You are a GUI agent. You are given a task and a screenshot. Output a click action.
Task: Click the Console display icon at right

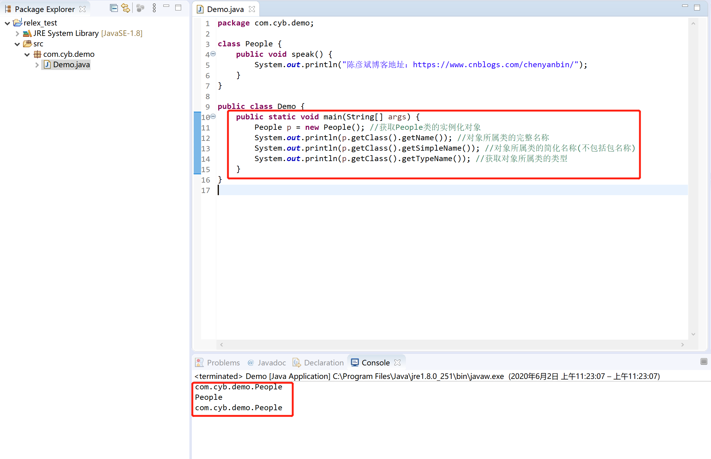[704, 361]
